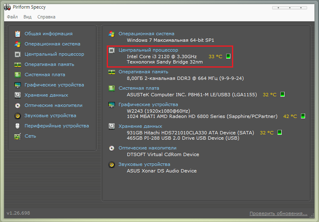Click the motherboard icon in summary panel

112,88
